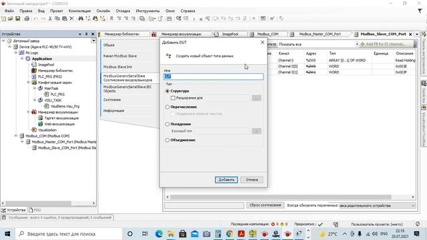This screenshot has width=427, height=240.
Task: Pin the Устройства panel with pushpin icon
Action: click(86, 34)
